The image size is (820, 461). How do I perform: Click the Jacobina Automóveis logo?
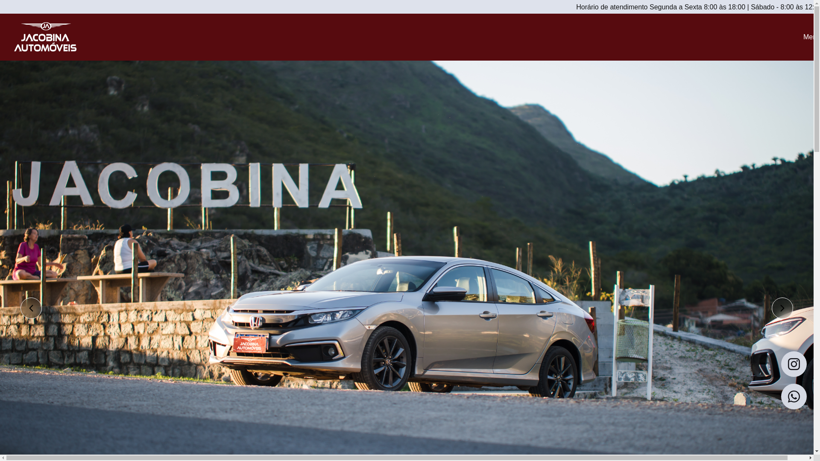tap(45, 37)
